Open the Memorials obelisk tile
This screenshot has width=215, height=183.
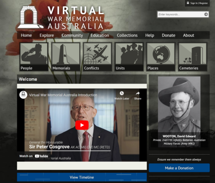66,57
